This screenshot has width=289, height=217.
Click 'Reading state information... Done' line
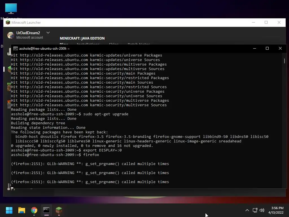pos(48,127)
